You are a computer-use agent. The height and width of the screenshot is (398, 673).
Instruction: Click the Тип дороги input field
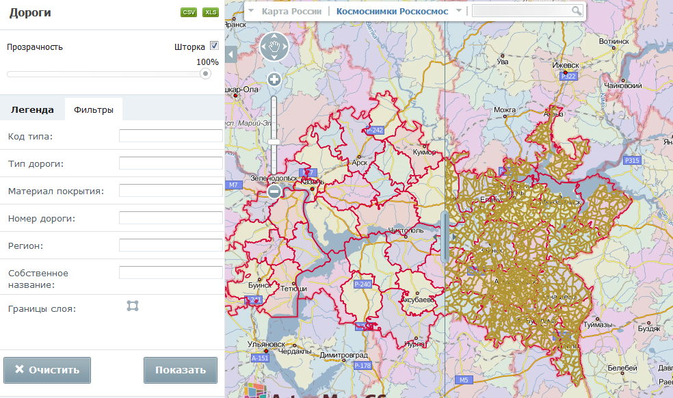(x=171, y=163)
